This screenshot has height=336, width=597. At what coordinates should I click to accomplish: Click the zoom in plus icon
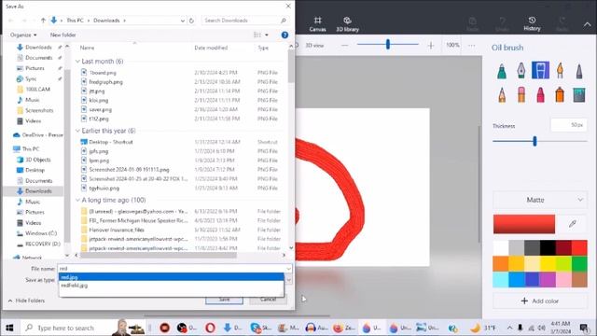pyautogui.click(x=431, y=46)
